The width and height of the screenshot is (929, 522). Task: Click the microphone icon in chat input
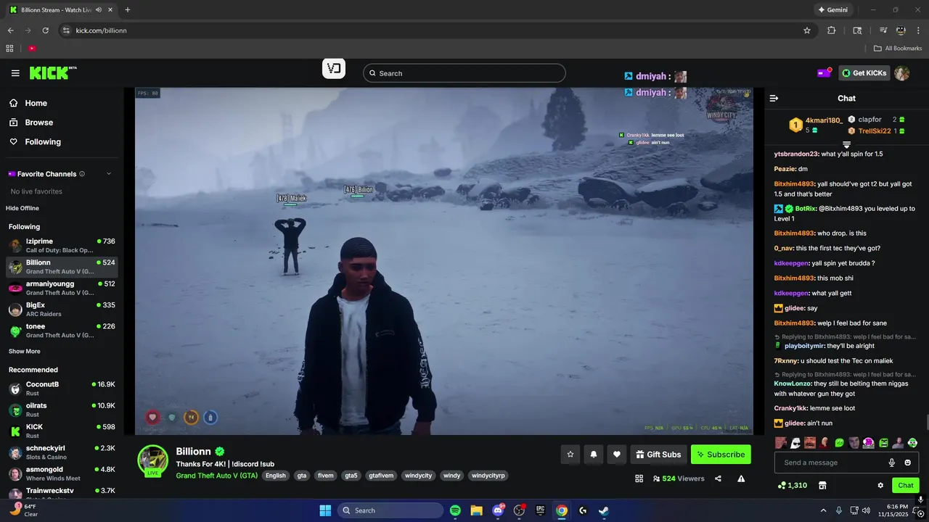click(892, 463)
